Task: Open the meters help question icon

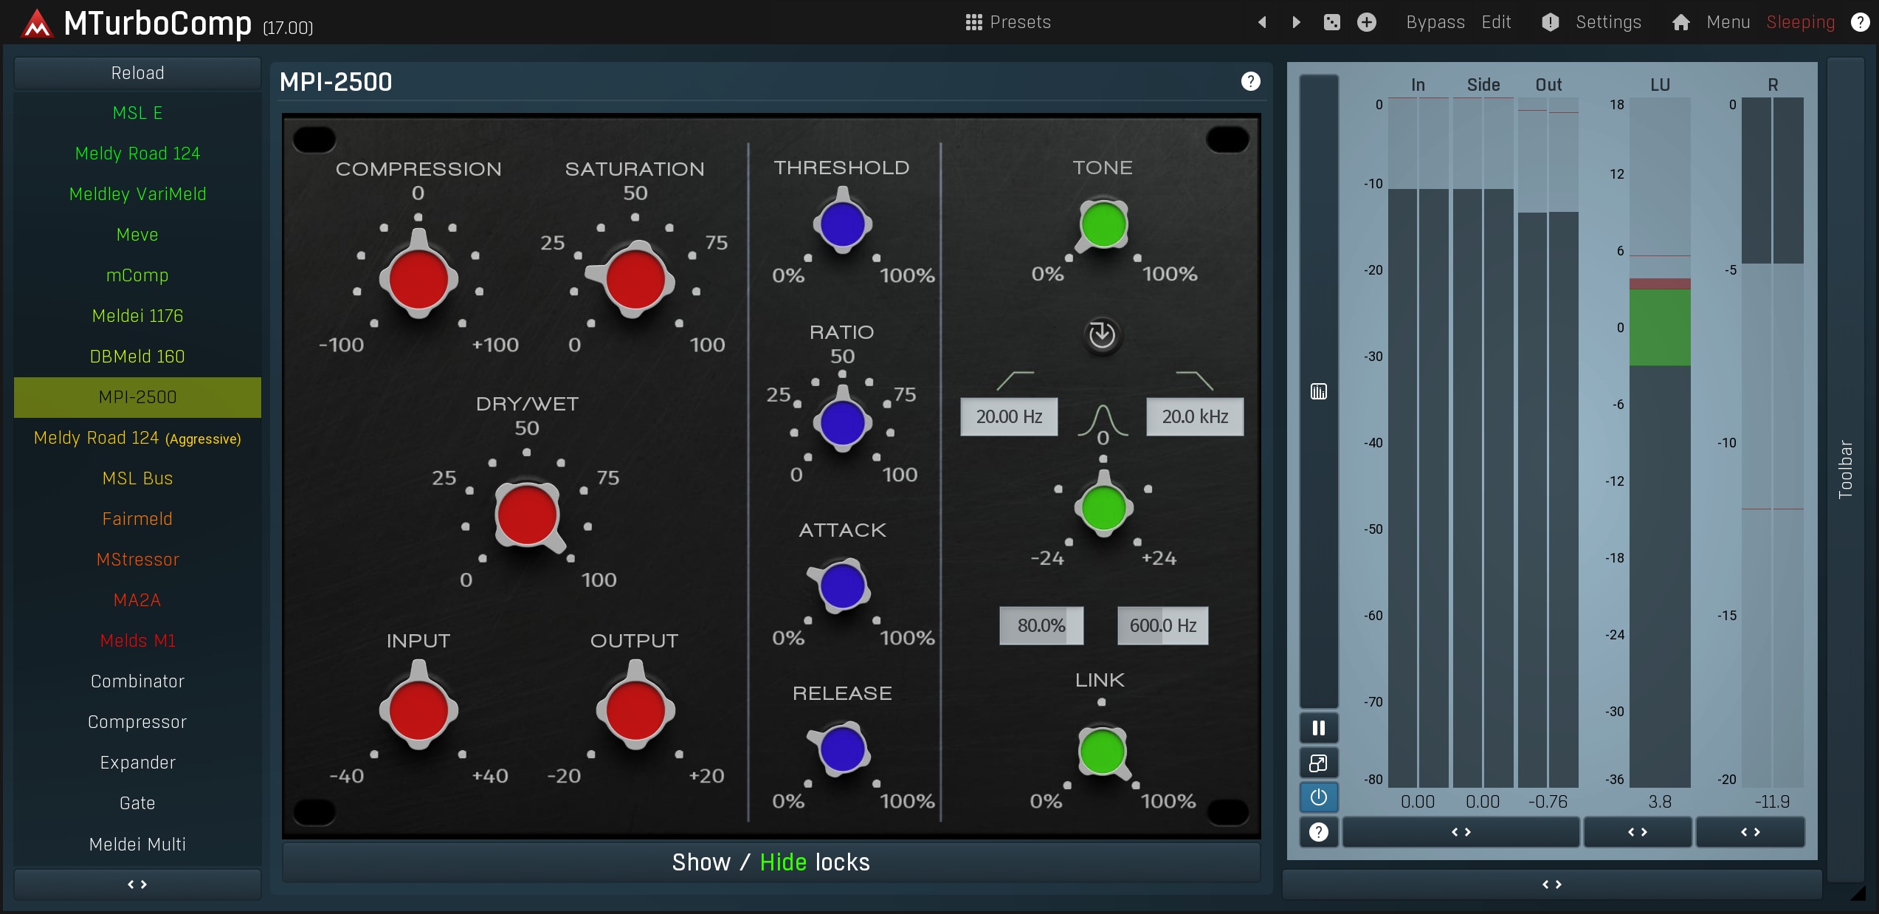Action: click(x=1318, y=832)
